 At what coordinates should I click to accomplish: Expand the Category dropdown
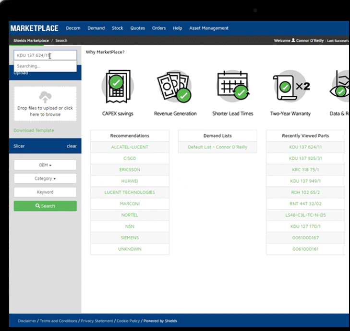coord(45,178)
